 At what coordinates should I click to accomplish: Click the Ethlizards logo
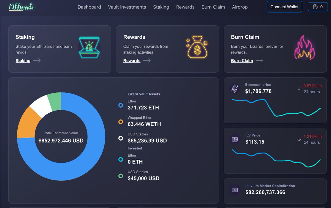22,7
